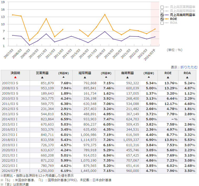The height and width of the screenshot is (186, 199).
Task: Hide the ROE line via its checkbox
Action: (162, 19)
